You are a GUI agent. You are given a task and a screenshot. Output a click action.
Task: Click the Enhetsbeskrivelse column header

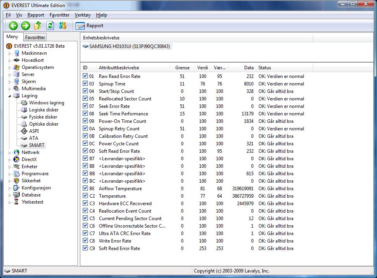point(197,38)
